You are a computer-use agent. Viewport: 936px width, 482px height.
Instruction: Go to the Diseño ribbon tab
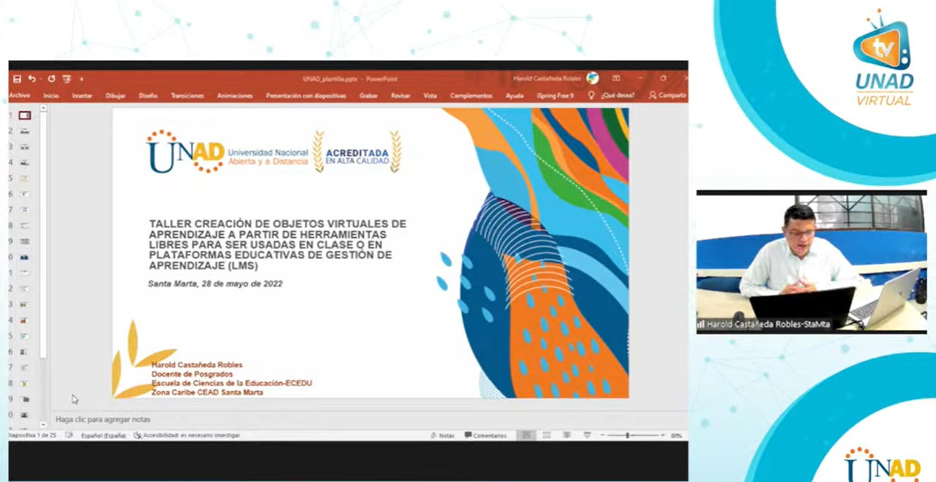pos(148,96)
